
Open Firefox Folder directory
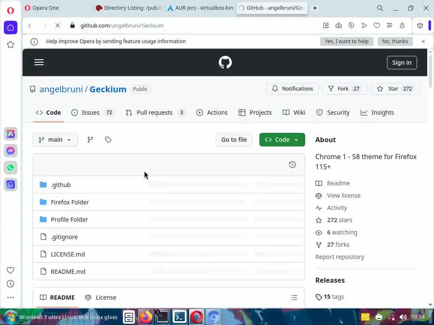tap(70, 202)
